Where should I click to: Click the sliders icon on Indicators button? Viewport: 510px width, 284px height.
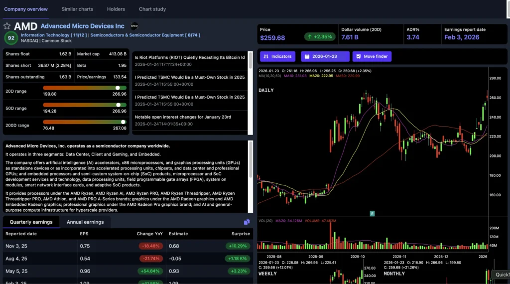[266, 56]
